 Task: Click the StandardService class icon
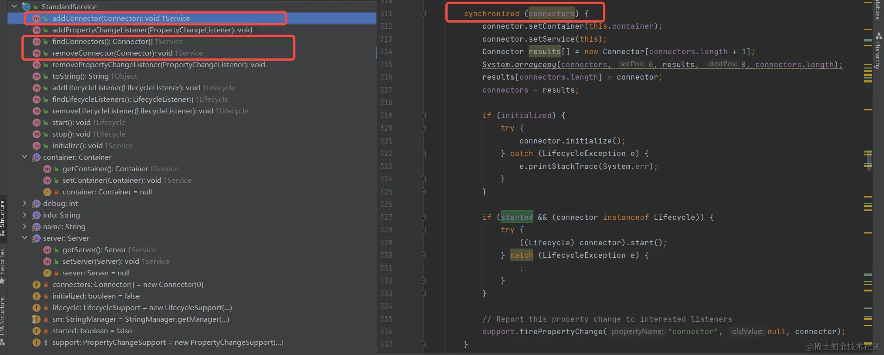[26, 6]
